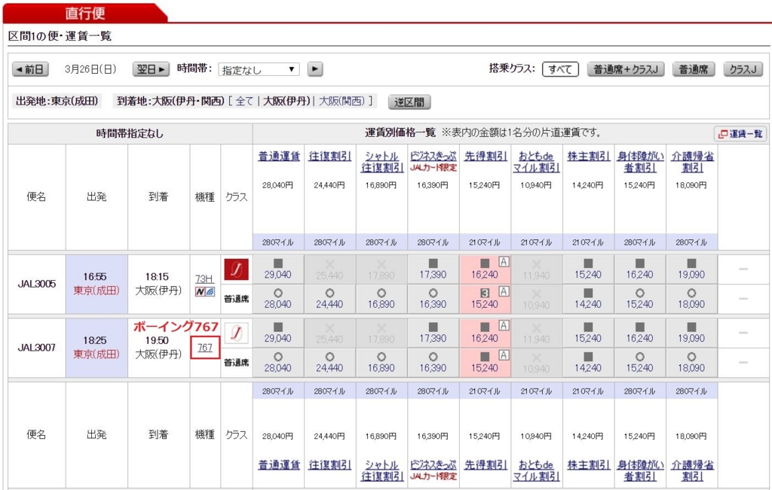Click JAL3005 普通席 15,240 先得 with 3 seats
This screenshot has height=490, width=772.
485,299
